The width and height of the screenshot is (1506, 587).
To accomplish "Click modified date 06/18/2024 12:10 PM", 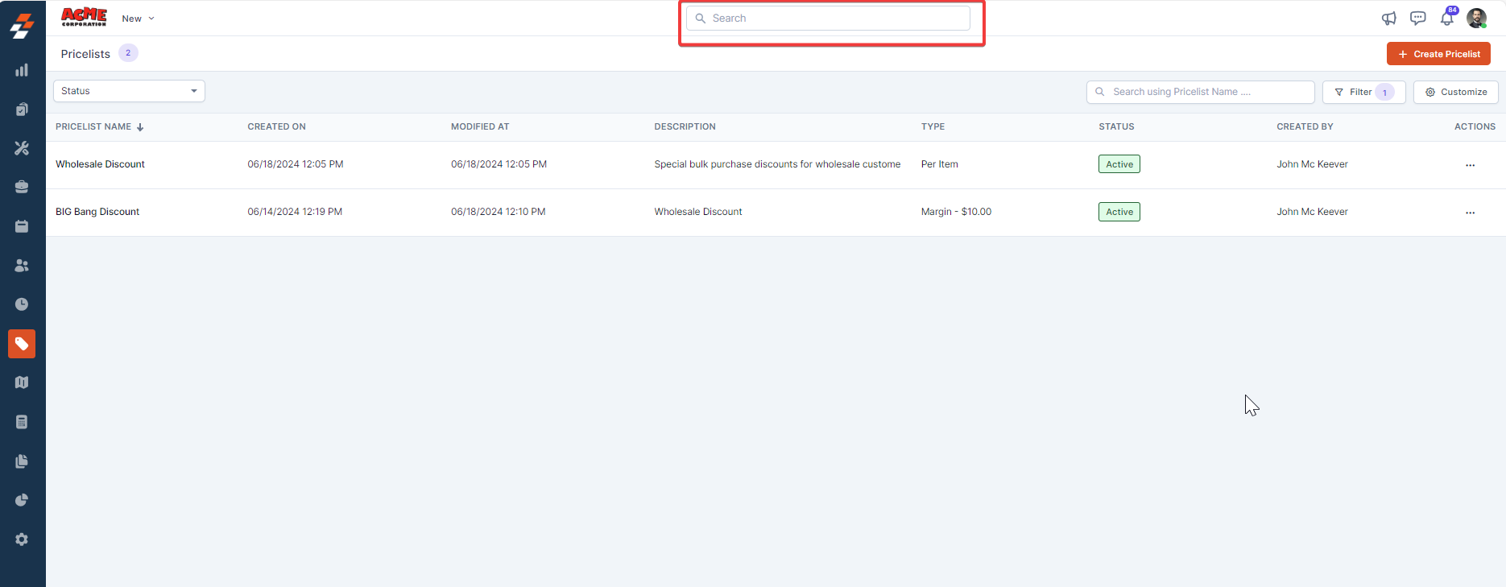I will (499, 212).
